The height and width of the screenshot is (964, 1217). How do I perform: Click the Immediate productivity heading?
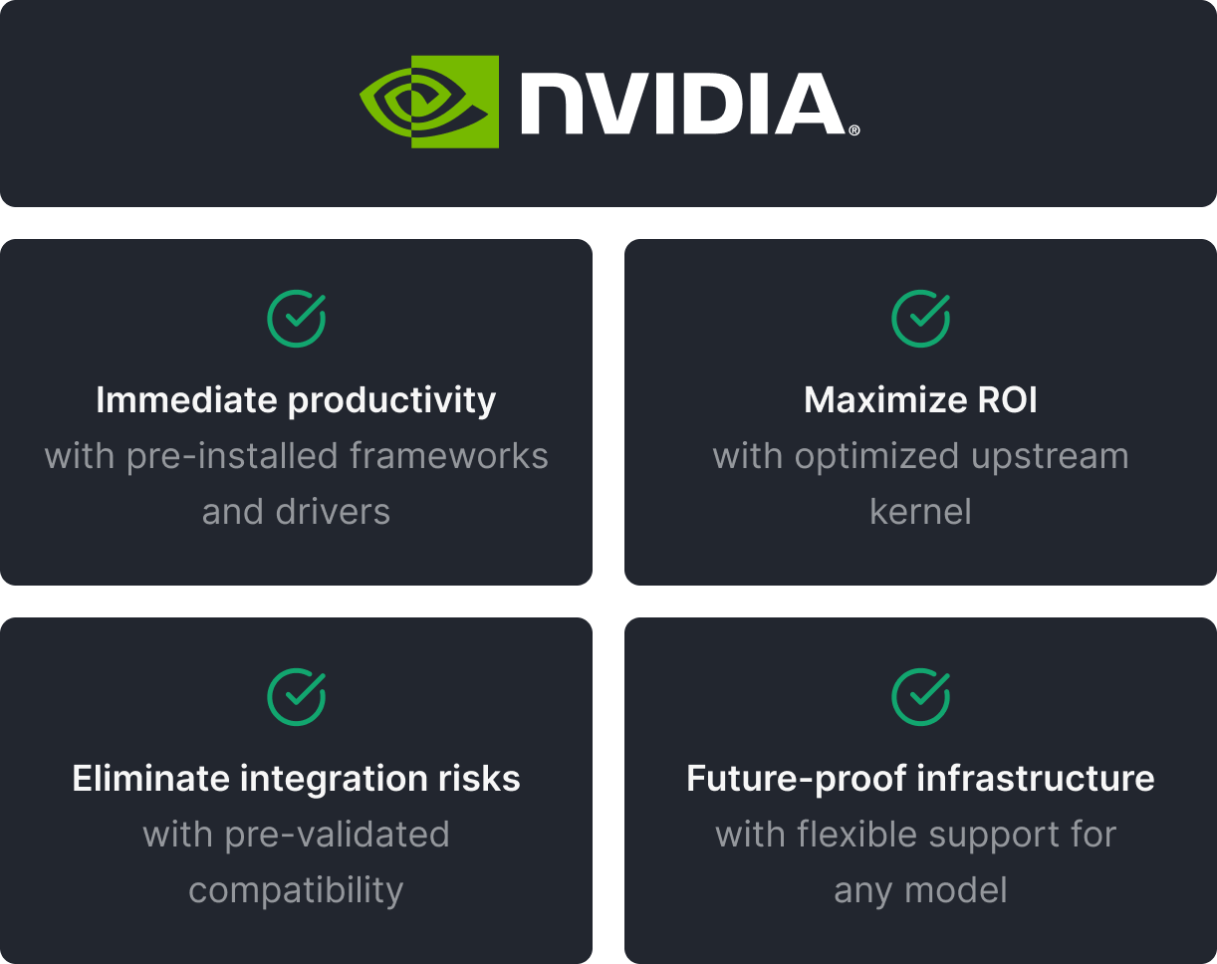296,400
